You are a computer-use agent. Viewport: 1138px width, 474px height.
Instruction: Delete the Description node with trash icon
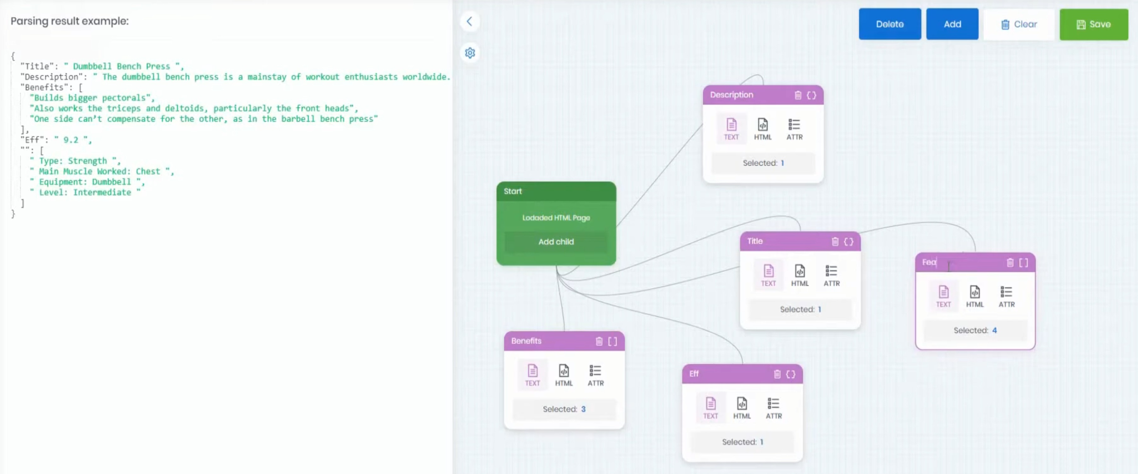pyautogui.click(x=798, y=95)
